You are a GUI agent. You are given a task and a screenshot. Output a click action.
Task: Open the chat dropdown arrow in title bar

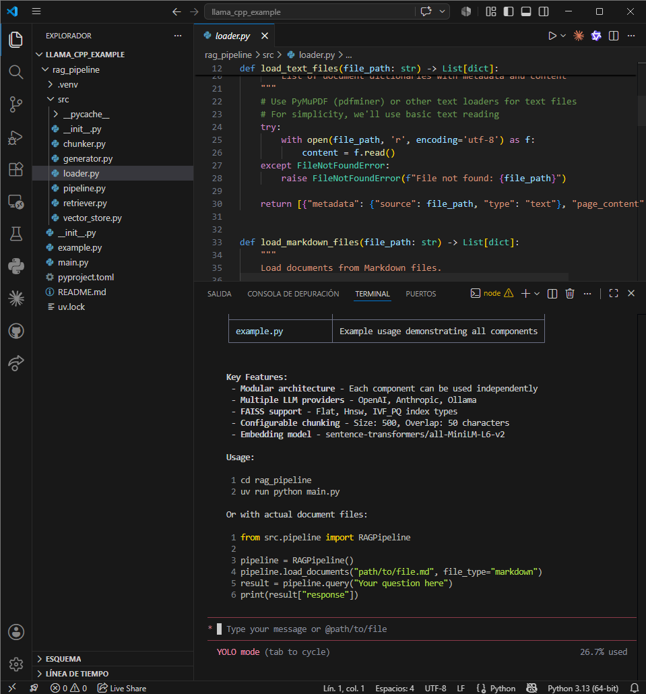[x=442, y=11]
